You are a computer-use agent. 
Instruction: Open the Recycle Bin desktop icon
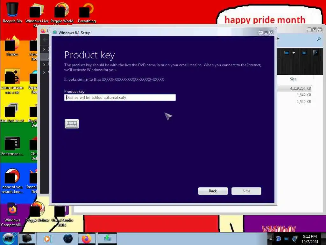point(12,12)
